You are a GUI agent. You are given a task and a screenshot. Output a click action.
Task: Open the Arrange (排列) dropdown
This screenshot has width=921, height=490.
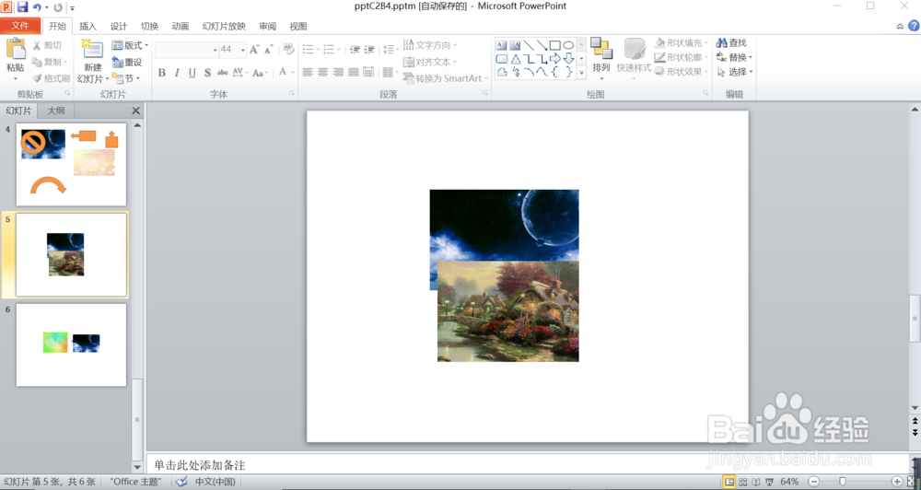point(601,58)
